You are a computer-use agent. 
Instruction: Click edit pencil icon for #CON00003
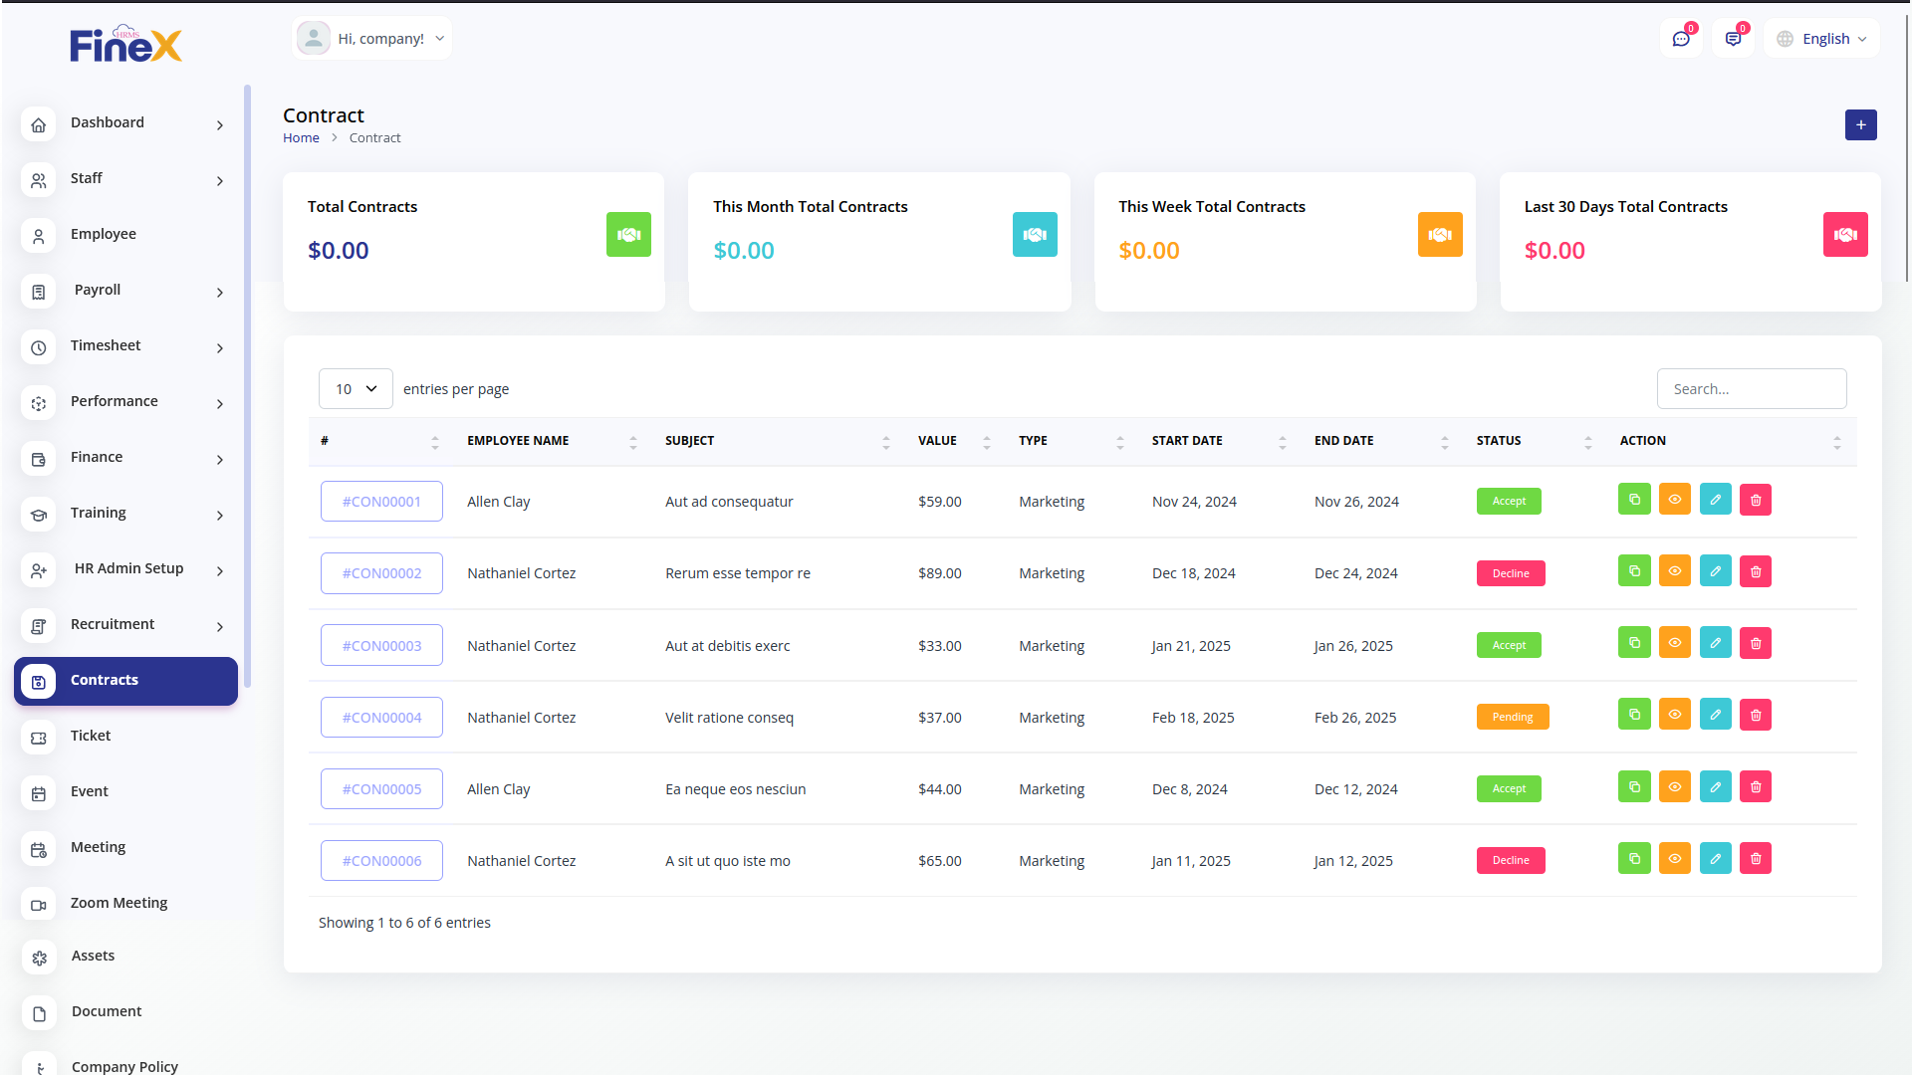pos(1715,643)
